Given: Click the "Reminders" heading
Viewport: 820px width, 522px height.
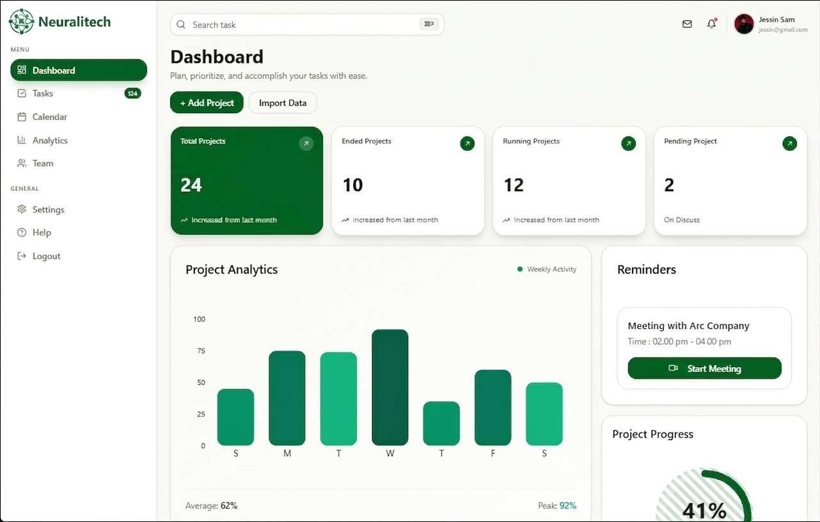Looking at the screenshot, I should tap(647, 270).
